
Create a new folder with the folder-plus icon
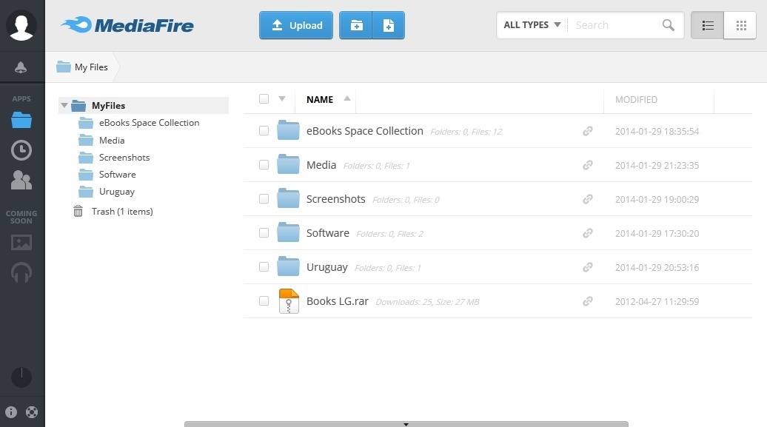(x=356, y=24)
